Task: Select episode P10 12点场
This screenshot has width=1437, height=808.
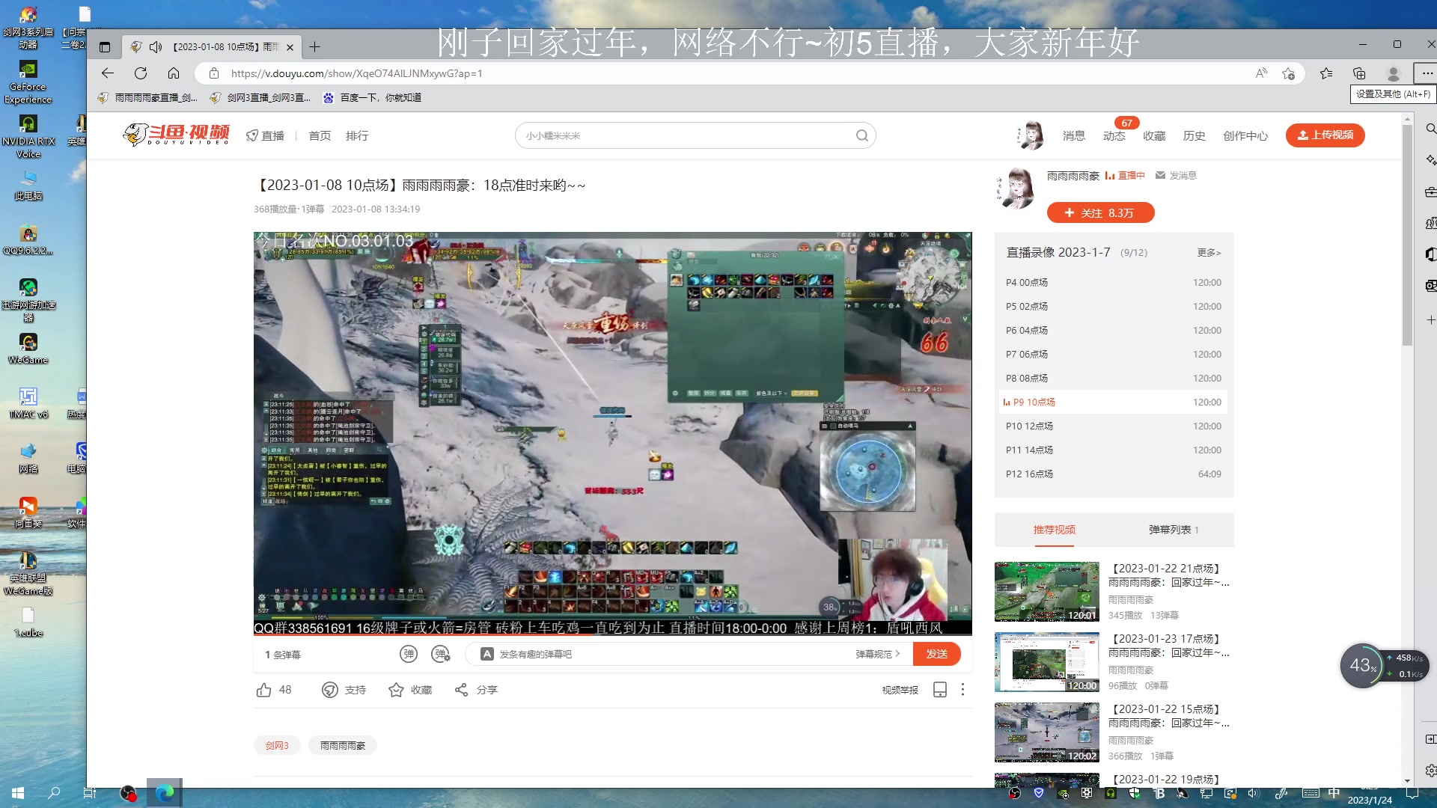Action: pyautogui.click(x=1113, y=426)
